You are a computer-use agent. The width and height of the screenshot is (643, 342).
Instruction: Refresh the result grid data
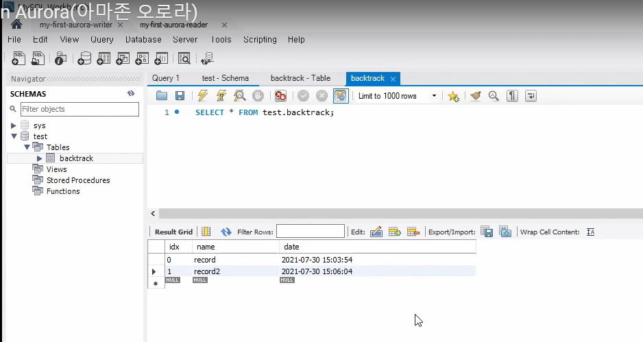(226, 232)
